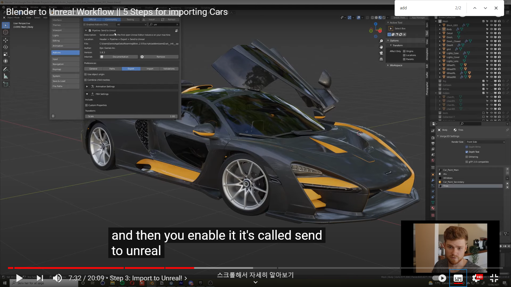Go to next search match
The height and width of the screenshot is (287, 511).
(x=485, y=8)
